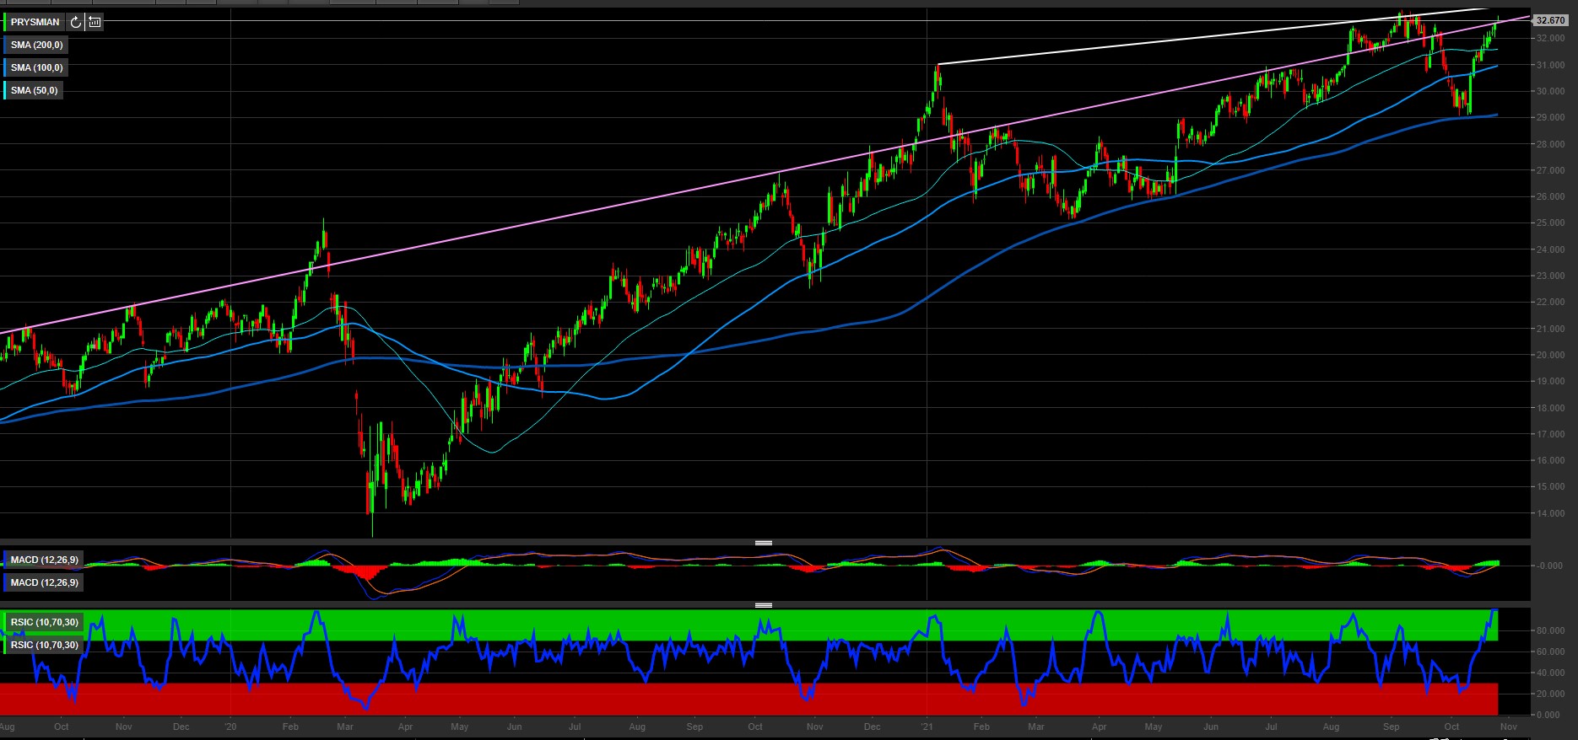Viewport: 1578px width, 740px height.
Task: Click the green overbought band in RSI pane
Action: tap(748, 625)
